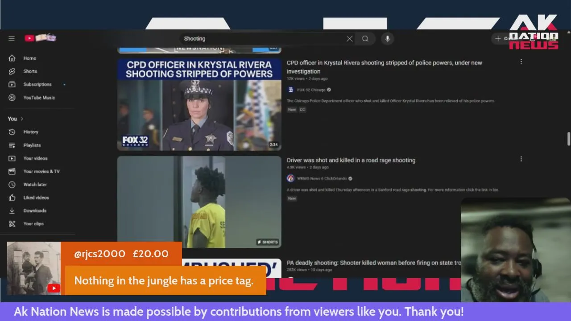Click the History clock icon

pyautogui.click(x=12, y=132)
